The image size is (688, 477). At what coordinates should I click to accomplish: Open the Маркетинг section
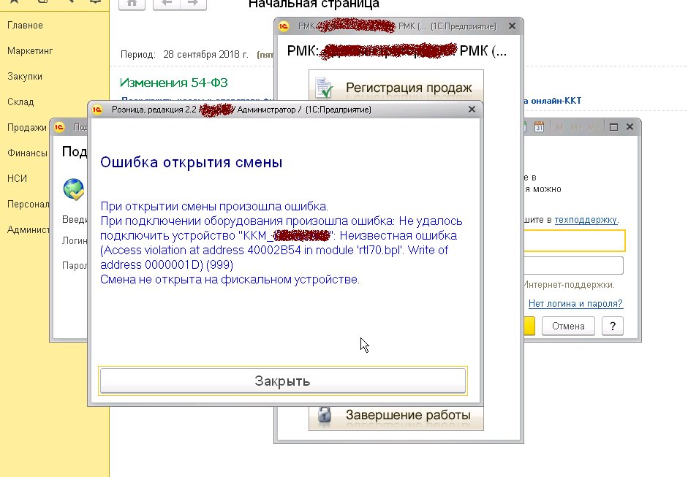tap(30, 51)
